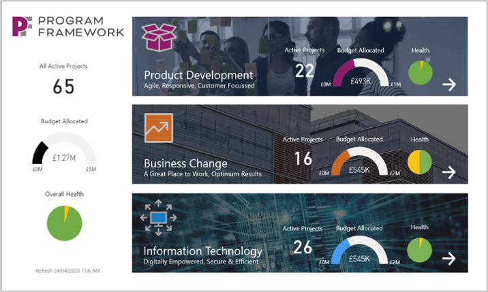
Task: Open Information Technology details with arrow
Action: (448, 259)
